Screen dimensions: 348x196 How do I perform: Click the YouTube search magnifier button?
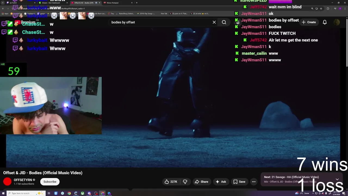pyautogui.click(x=224, y=22)
